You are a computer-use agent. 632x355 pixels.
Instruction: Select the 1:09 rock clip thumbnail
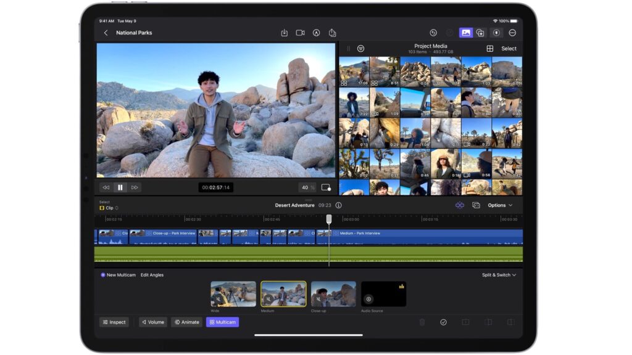tap(385, 103)
